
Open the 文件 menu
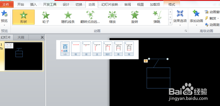click(6, 5)
